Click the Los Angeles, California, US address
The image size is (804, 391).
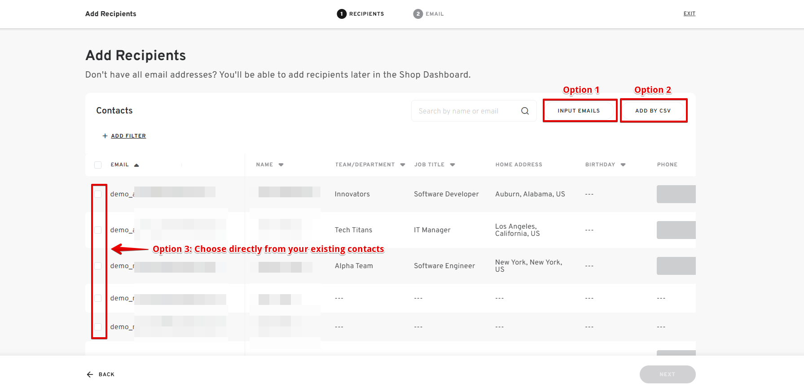[518, 230]
